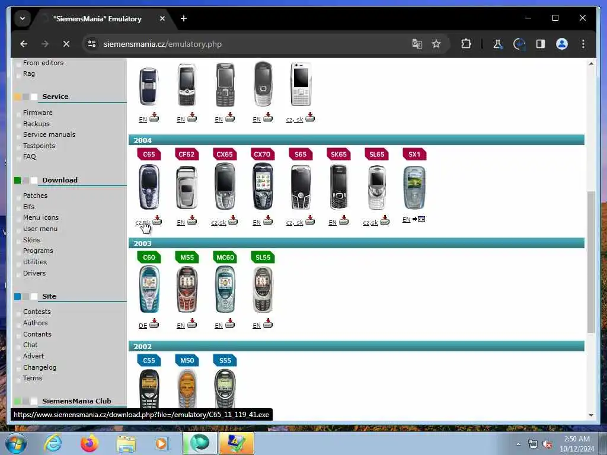The width and height of the screenshot is (607, 455).
Task: Download the C65 emulator via its icon
Action: pos(156,220)
